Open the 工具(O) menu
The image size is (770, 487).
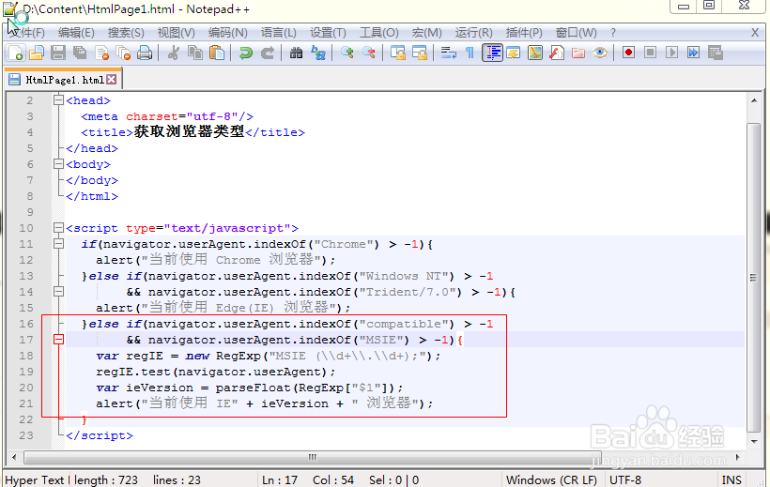point(379,33)
